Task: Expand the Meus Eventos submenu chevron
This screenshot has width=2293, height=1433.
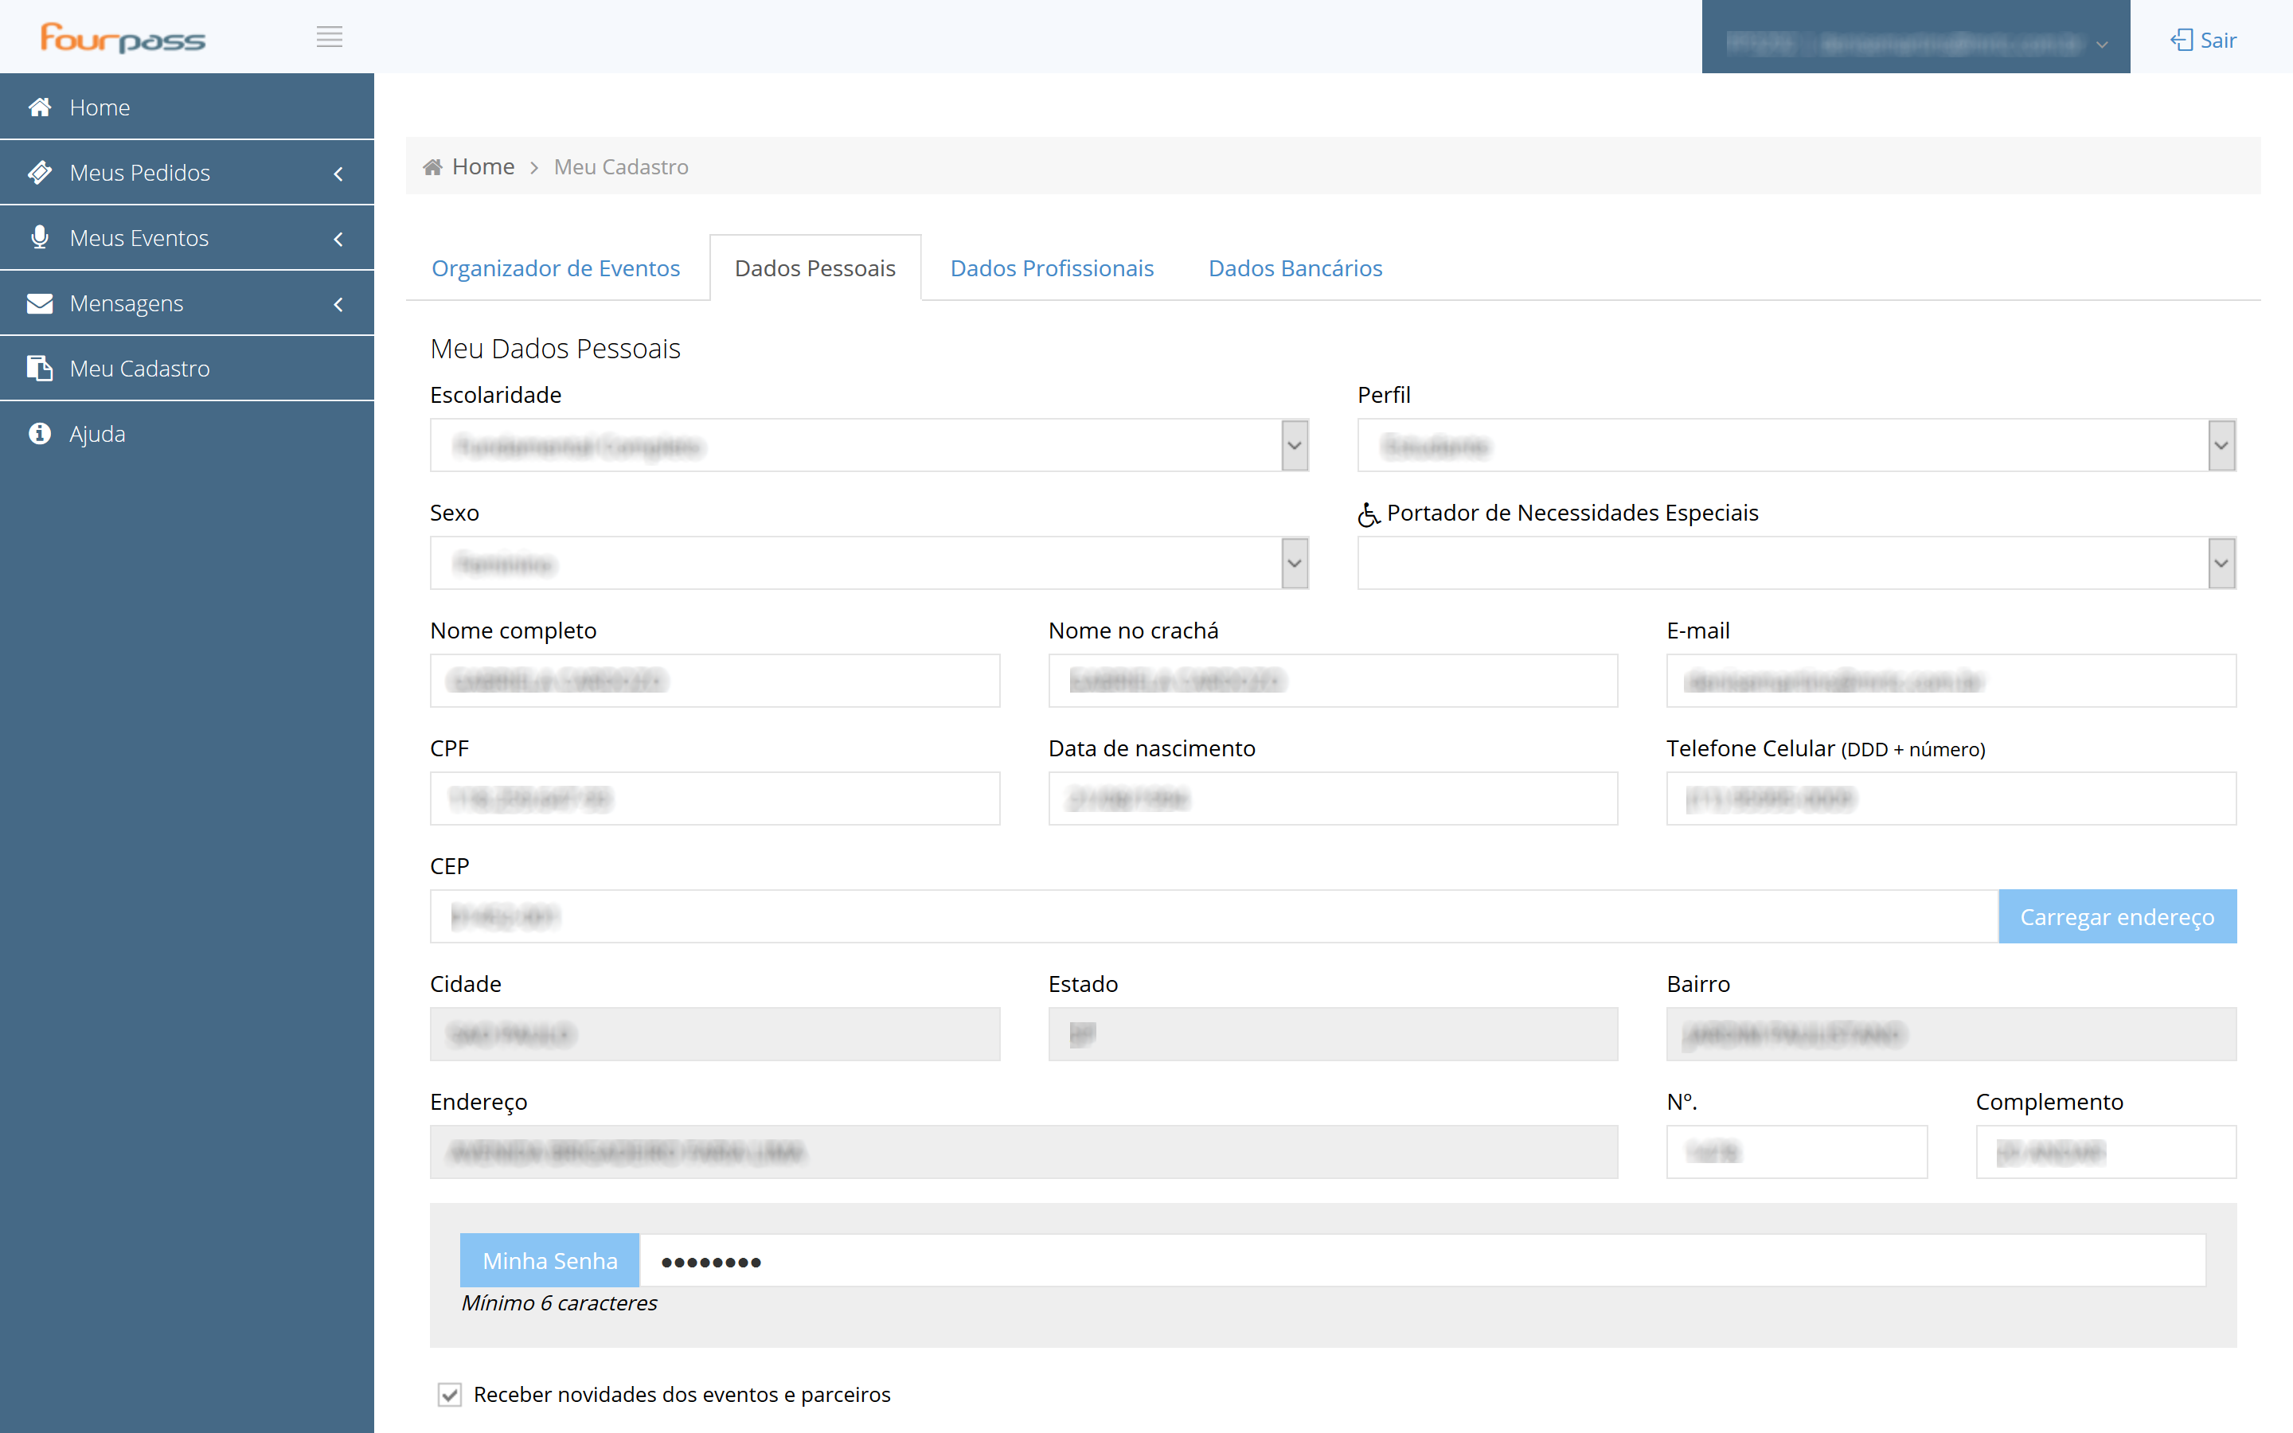Action: (338, 239)
